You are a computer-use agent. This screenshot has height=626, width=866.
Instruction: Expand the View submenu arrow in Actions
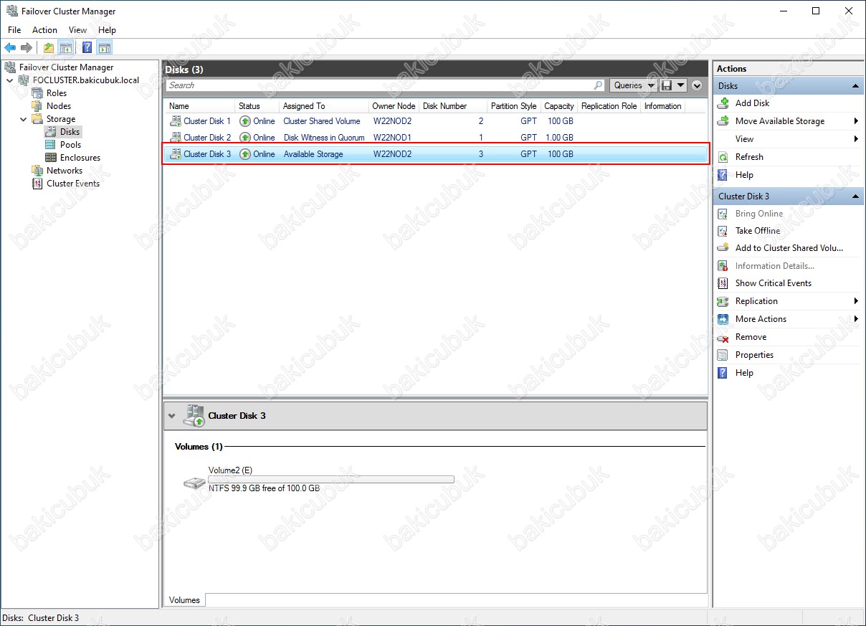point(856,139)
